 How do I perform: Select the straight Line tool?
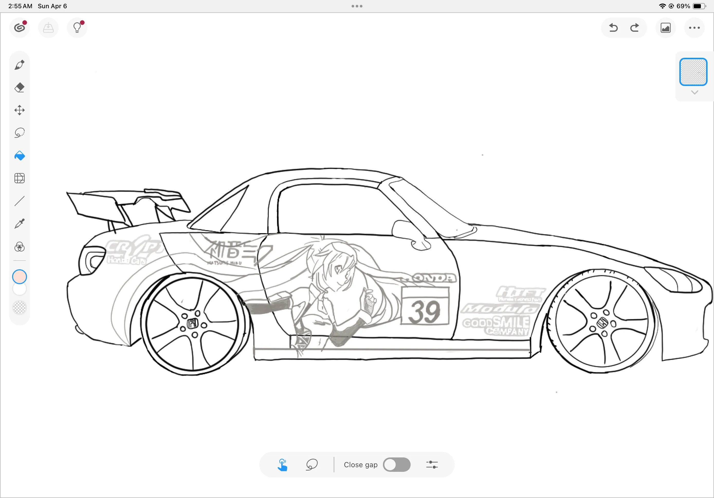(x=19, y=201)
